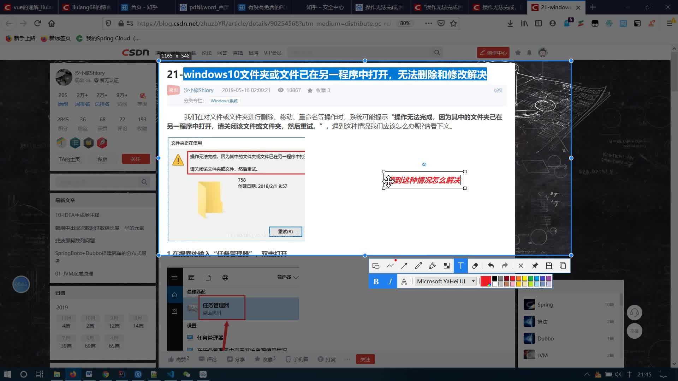Open the Windows系统 category tag
This screenshot has height=381, width=678.
coord(224,101)
